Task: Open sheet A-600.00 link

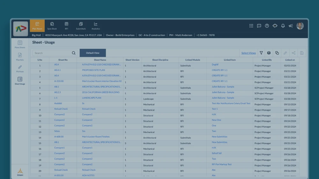Action: (x=59, y=137)
